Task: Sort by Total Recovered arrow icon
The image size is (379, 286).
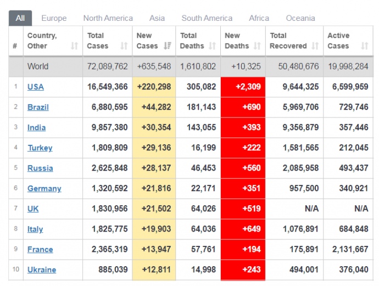Action: 315,46
